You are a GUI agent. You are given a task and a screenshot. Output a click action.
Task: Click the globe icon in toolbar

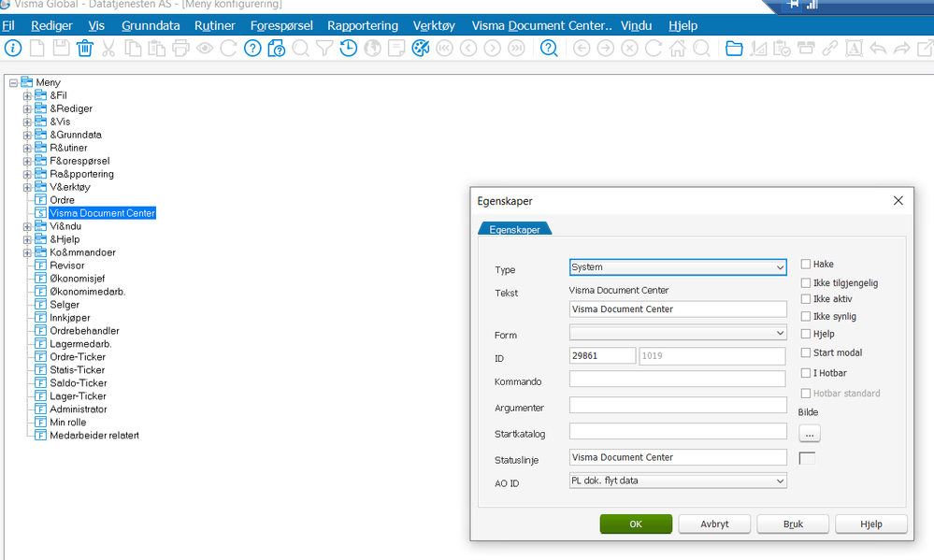(372, 49)
